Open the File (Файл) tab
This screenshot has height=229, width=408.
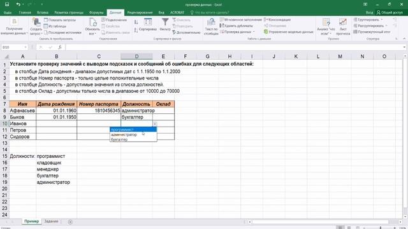point(8,12)
